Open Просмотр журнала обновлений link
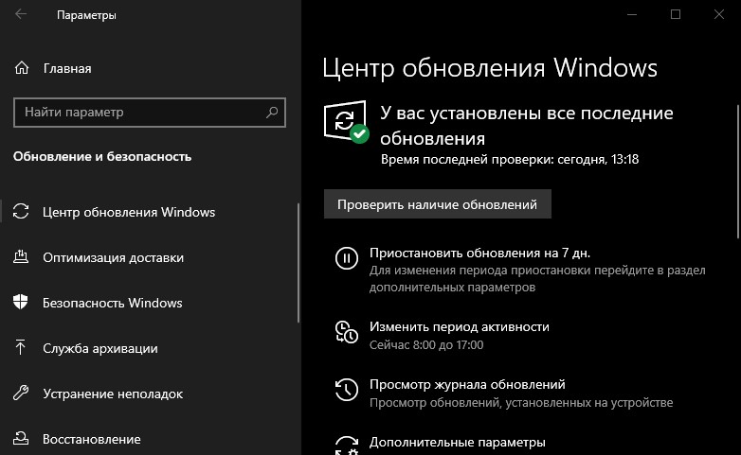The image size is (741, 455). [467, 385]
